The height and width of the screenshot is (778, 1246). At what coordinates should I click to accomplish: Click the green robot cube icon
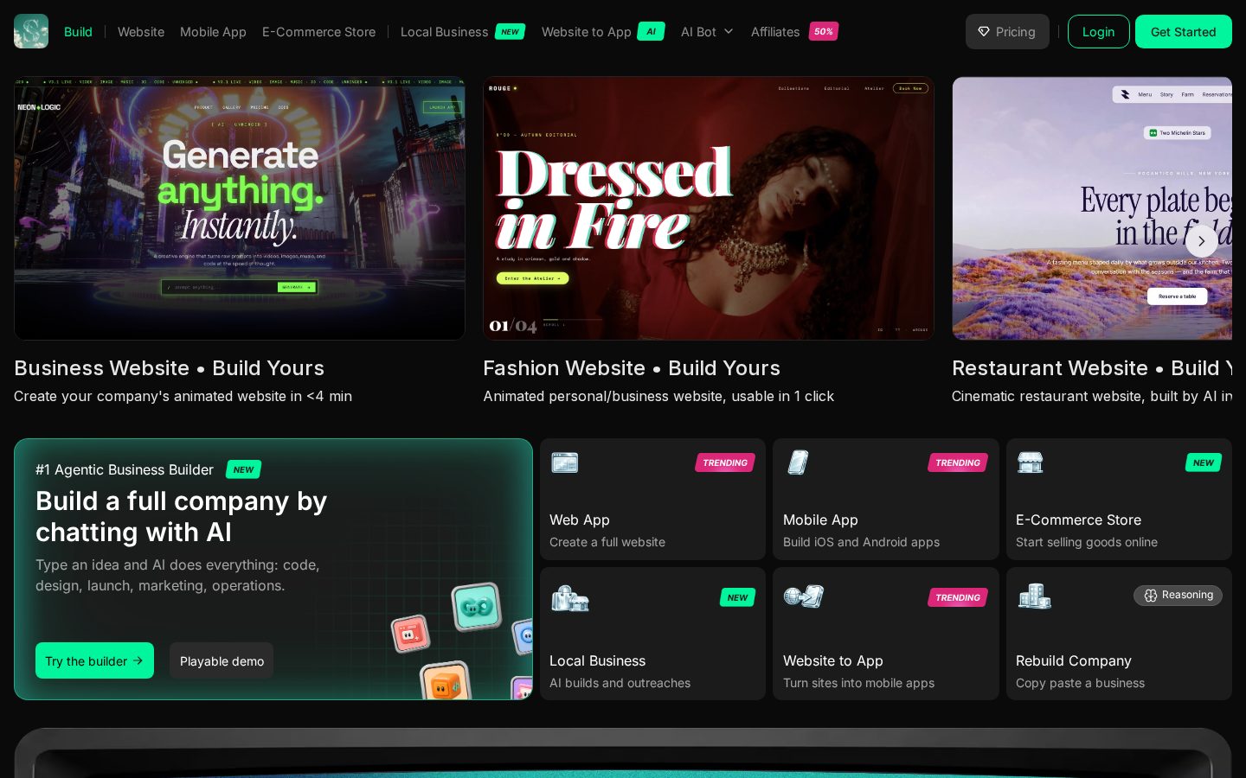click(476, 606)
